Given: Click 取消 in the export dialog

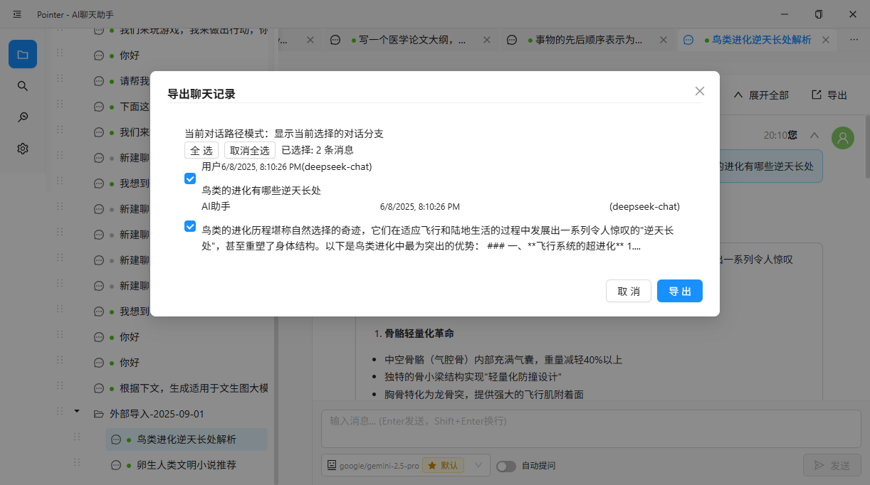Looking at the screenshot, I should 629,291.
